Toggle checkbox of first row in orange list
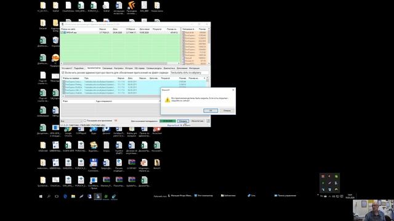This screenshot has height=221, width=394. pyautogui.click(x=183, y=33)
